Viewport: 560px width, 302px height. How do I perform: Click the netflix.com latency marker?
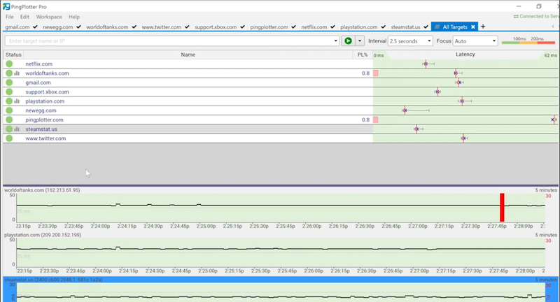(x=426, y=64)
